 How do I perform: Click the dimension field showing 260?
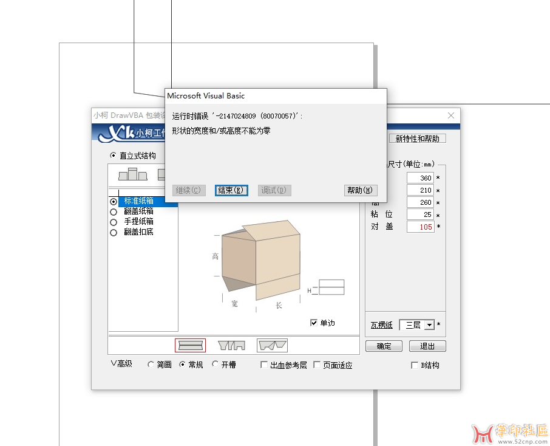click(x=420, y=202)
